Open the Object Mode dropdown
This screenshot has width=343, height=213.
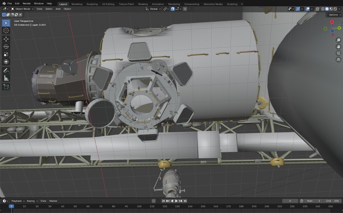click(22, 9)
